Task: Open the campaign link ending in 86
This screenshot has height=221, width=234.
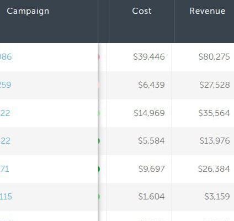Action: (x=6, y=57)
